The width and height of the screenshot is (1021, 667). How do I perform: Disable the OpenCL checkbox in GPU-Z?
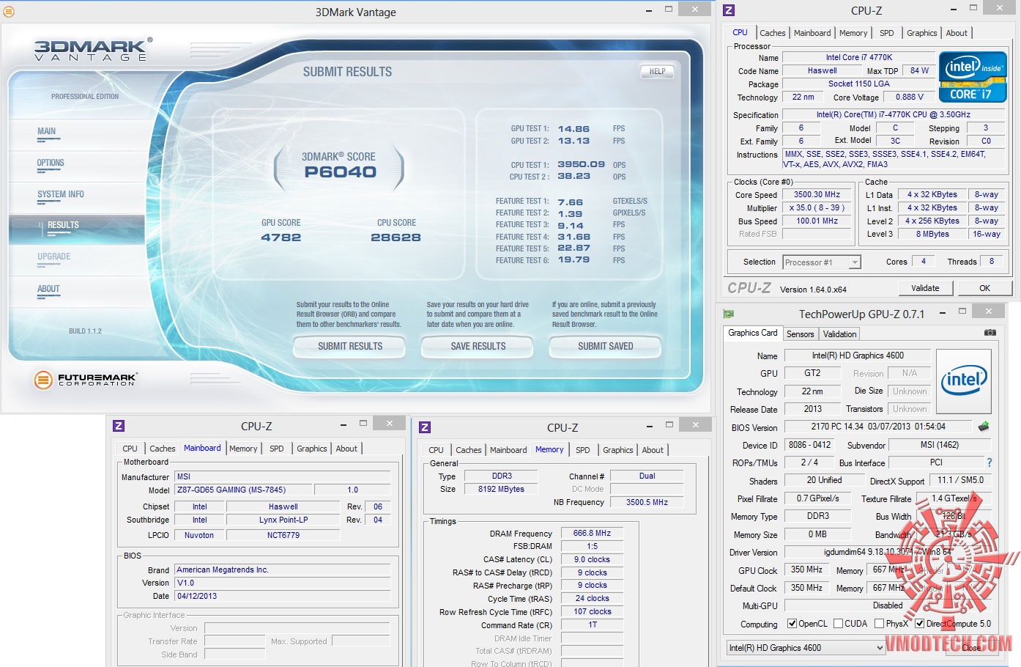coord(792,623)
